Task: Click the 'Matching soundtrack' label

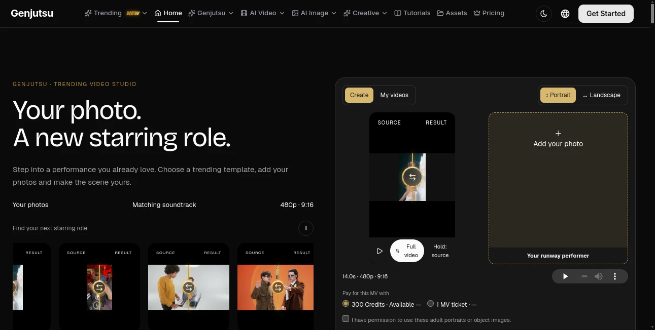Action: pos(164,205)
